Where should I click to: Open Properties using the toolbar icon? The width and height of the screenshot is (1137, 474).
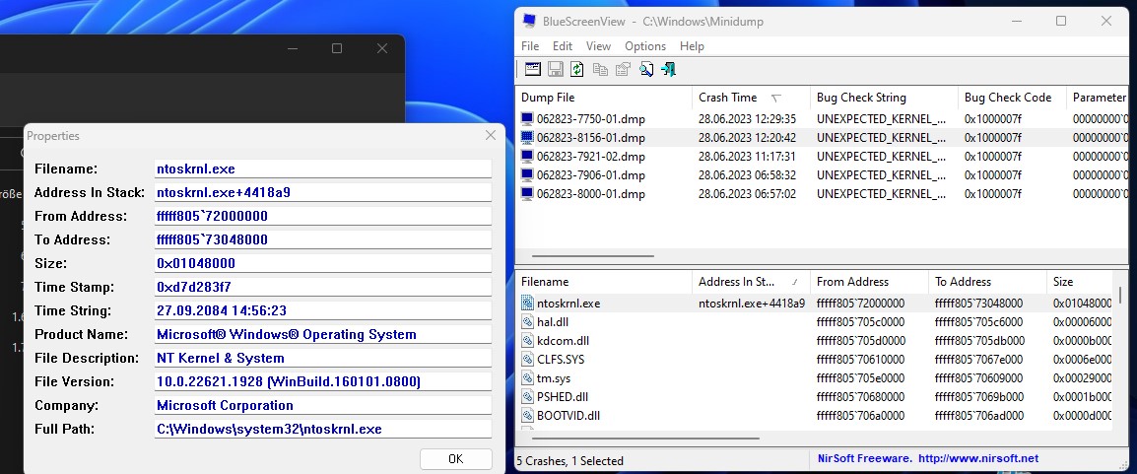622,69
